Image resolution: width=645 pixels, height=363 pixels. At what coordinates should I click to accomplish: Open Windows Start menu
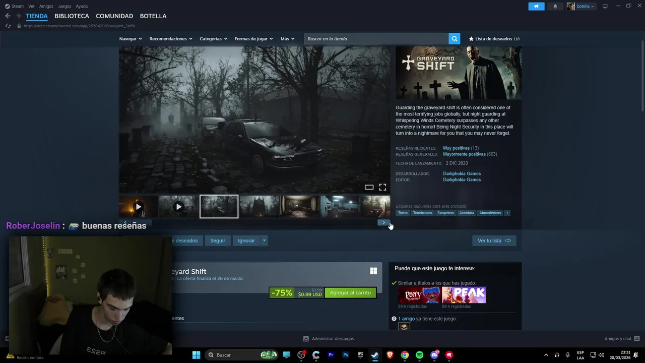click(196, 355)
